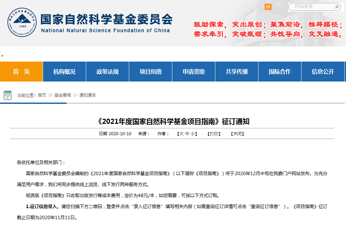Click the 打印 print link
The image size is (346, 225).
[x=214, y=134]
